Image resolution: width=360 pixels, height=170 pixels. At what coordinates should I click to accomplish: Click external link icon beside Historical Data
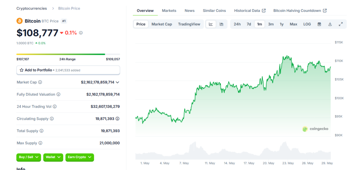[264, 11]
